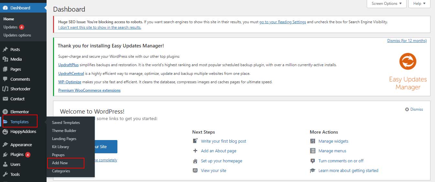Open the Appearance menu label
Viewport: 435px width, 182px height.
click(21, 145)
